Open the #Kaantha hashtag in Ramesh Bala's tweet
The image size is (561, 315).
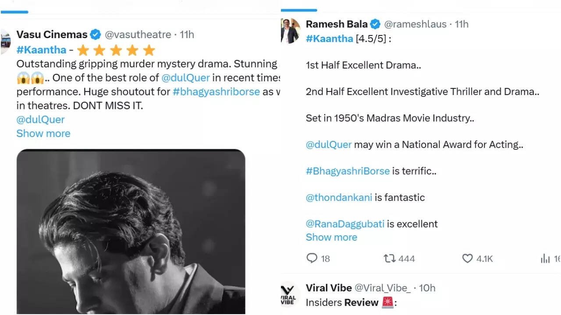(329, 38)
